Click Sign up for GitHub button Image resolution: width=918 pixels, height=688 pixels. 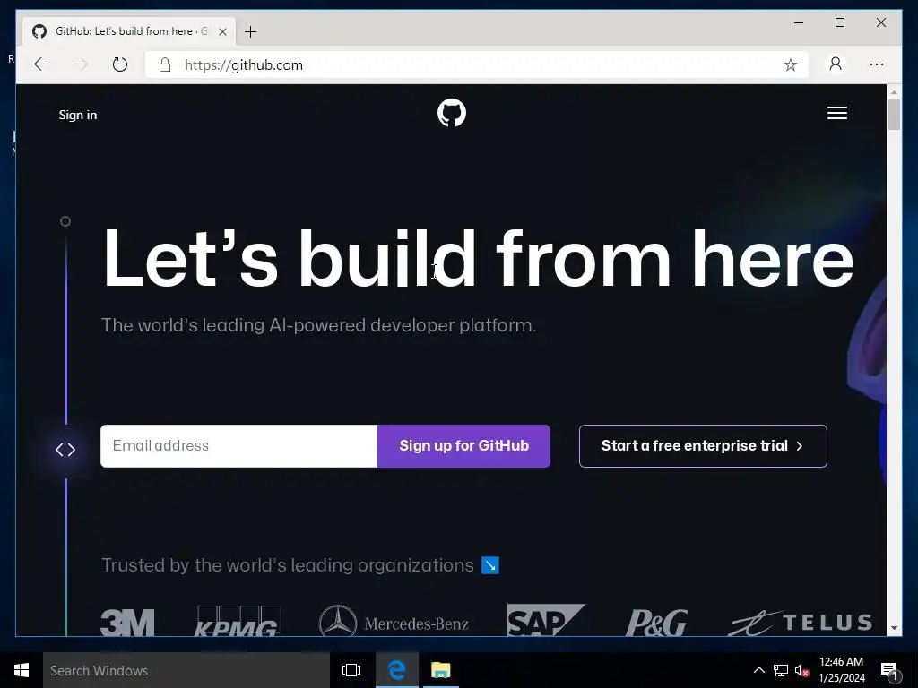463,446
